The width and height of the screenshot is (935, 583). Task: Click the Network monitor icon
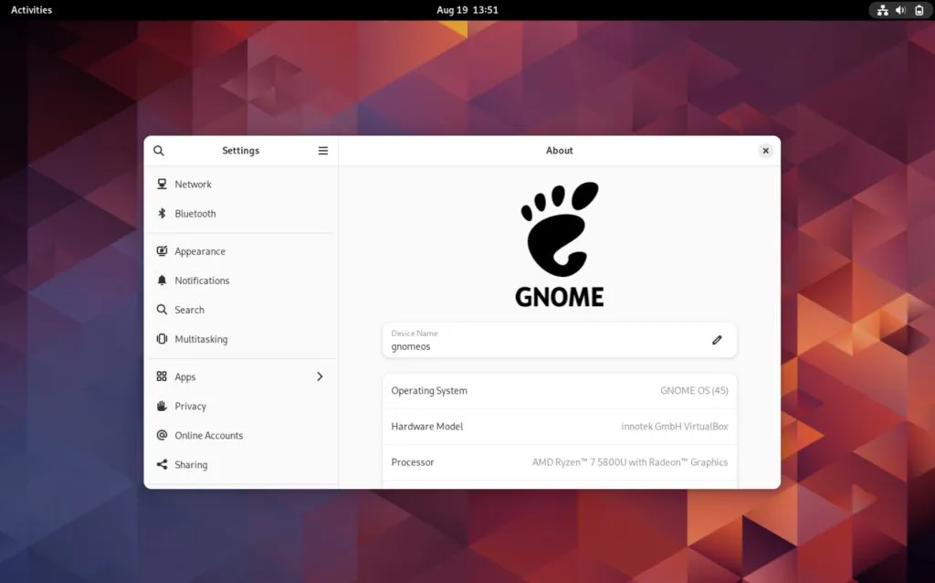[162, 184]
